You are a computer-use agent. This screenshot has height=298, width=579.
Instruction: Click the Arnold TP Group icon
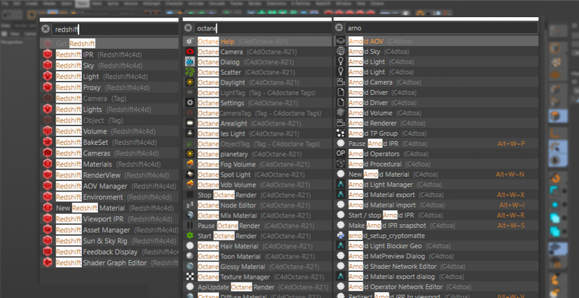tap(341, 133)
